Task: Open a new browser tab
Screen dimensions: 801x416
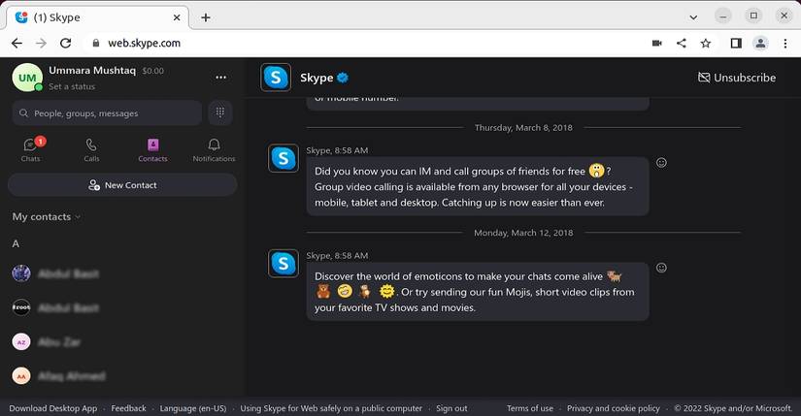Action: tap(206, 17)
